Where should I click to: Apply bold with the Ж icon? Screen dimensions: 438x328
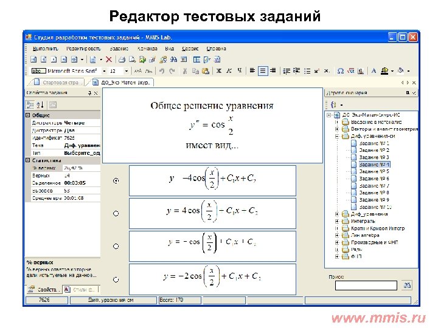click(x=219, y=71)
